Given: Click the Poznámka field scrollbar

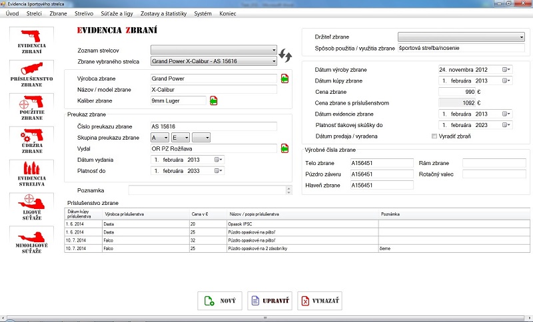Looking at the screenshot, I should pyautogui.click(x=288, y=190).
